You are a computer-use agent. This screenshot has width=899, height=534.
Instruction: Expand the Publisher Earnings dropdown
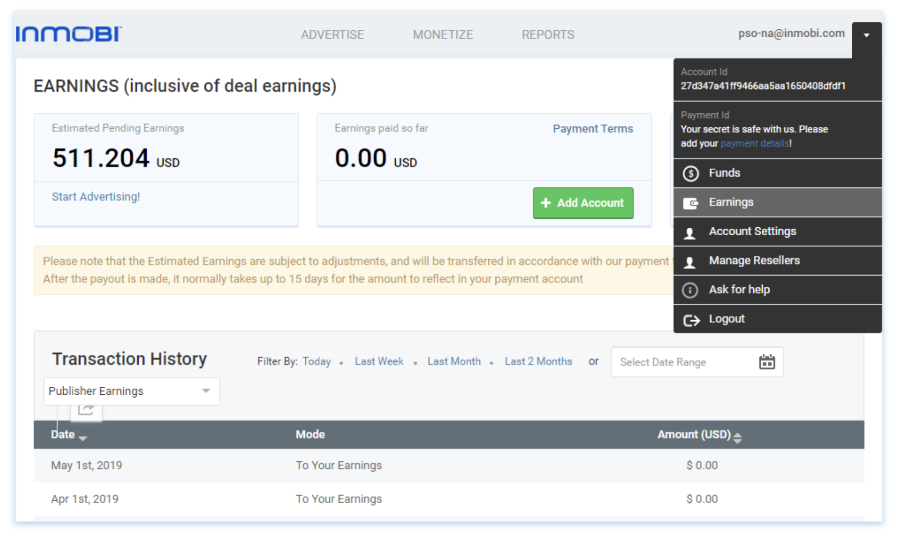tap(132, 391)
